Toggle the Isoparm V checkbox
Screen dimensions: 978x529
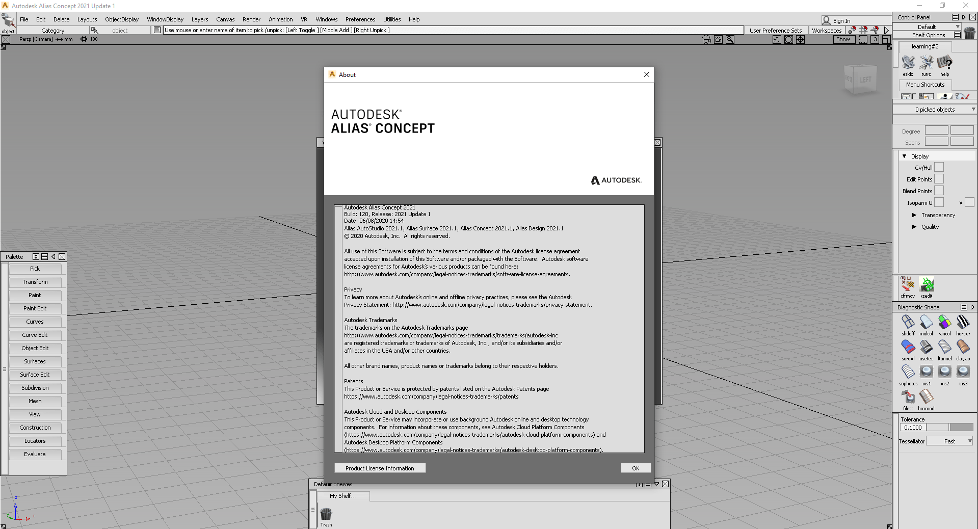point(969,202)
